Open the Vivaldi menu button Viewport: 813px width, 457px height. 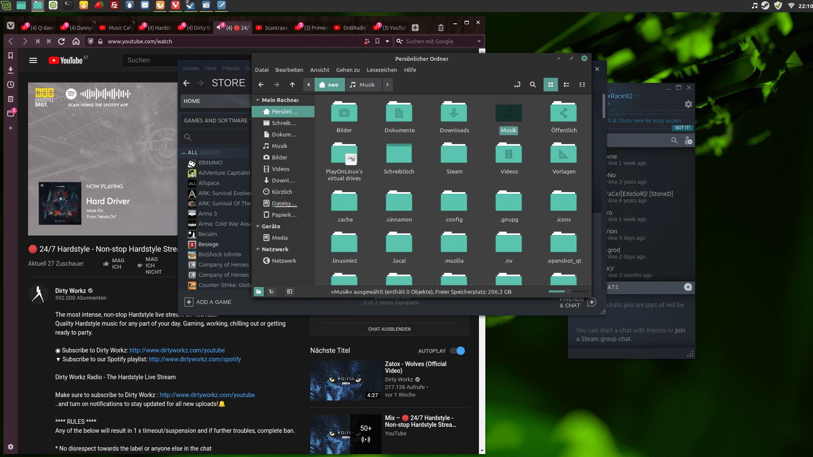[11, 26]
